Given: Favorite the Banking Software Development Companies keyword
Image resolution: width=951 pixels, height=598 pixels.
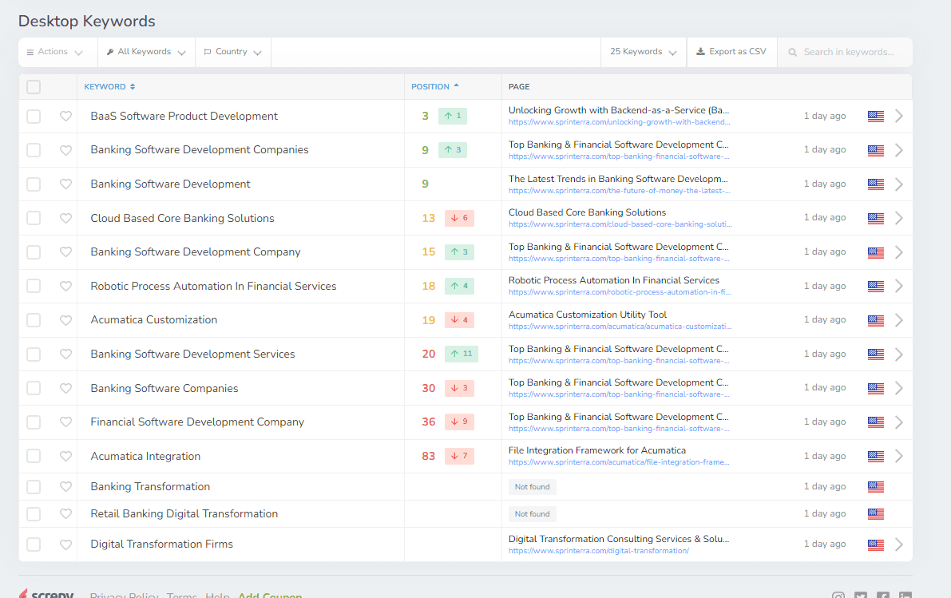Looking at the screenshot, I should click(65, 150).
